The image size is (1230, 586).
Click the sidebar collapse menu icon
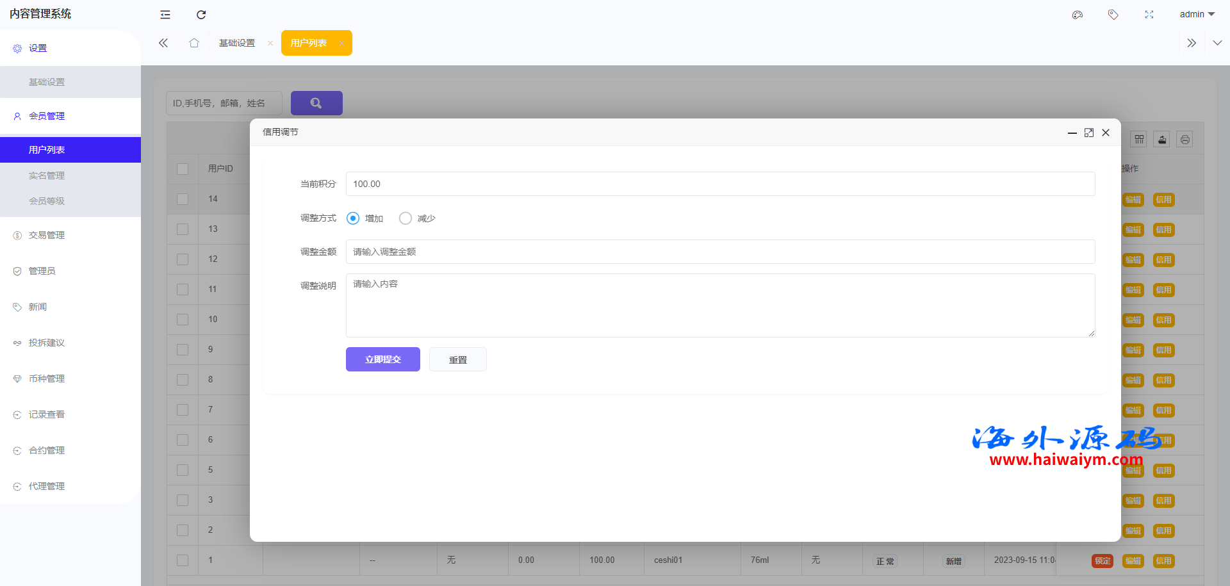165,15
